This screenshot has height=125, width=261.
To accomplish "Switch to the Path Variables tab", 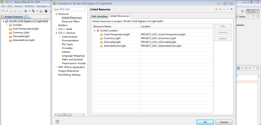I will coord(99,16).
